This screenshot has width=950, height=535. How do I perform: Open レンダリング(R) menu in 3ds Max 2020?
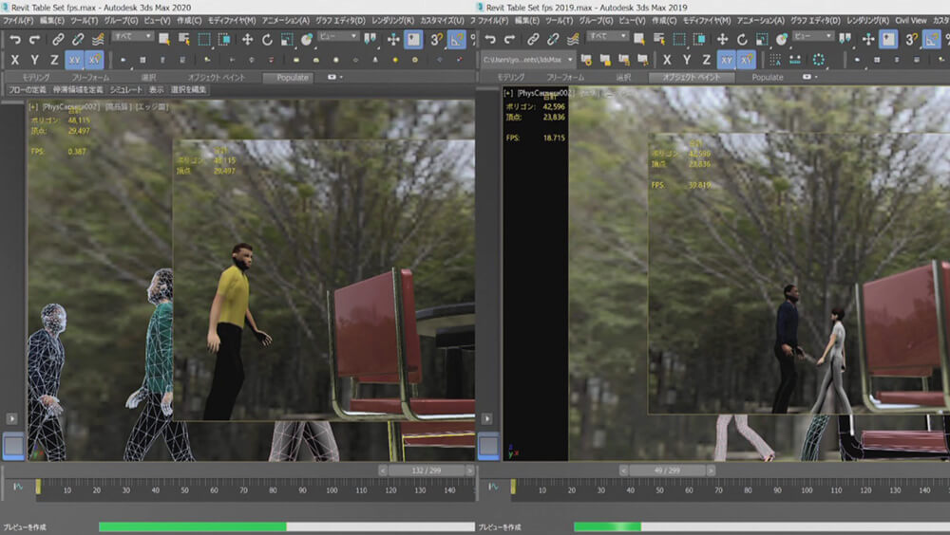[x=392, y=21]
